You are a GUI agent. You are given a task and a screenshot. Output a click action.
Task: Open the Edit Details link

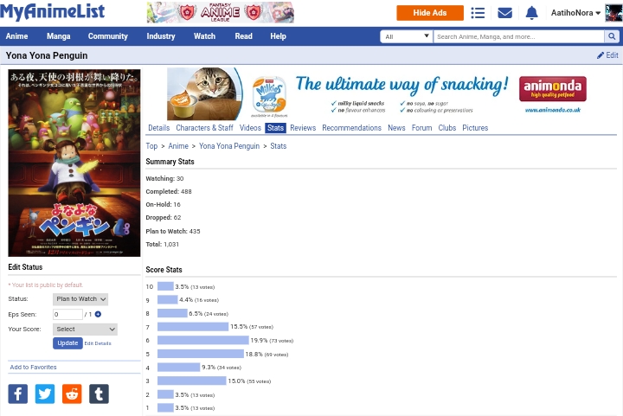pyautogui.click(x=98, y=343)
